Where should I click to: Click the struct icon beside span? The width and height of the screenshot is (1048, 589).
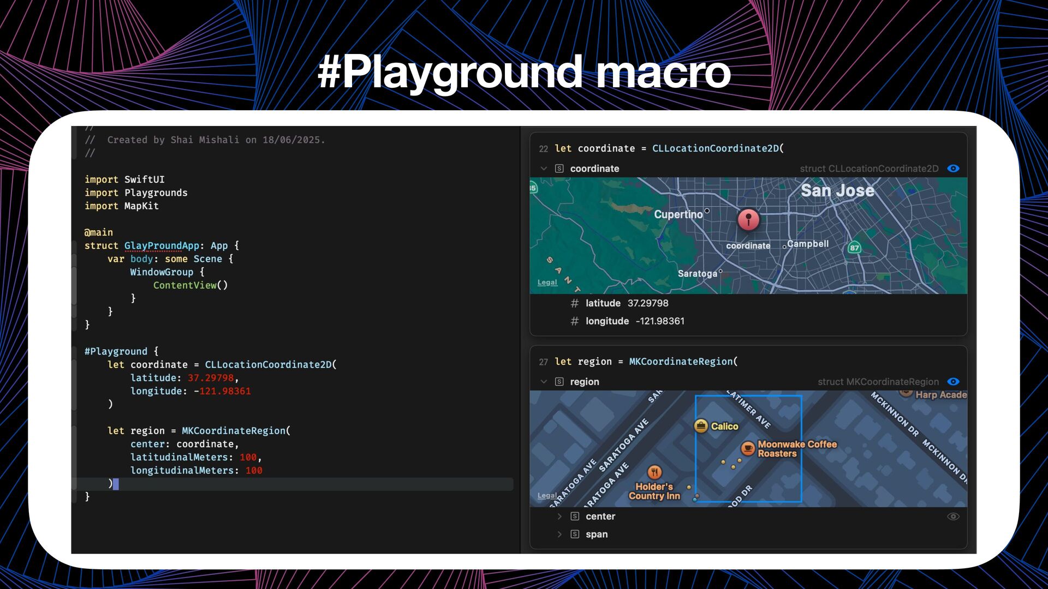coord(575,534)
